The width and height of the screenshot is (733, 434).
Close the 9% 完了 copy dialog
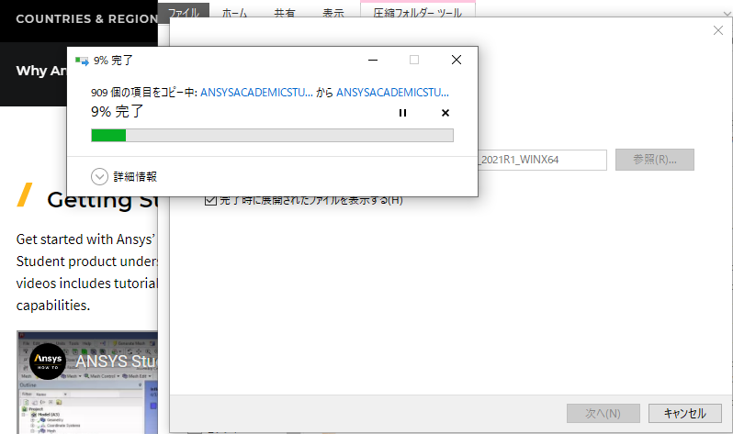pyautogui.click(x=457, y=60)
